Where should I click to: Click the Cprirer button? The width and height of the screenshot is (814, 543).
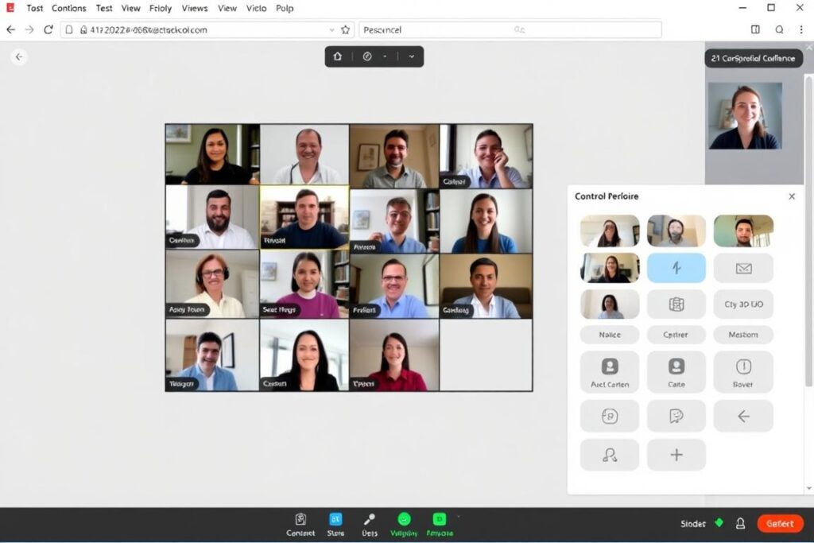tap(676, 335)
